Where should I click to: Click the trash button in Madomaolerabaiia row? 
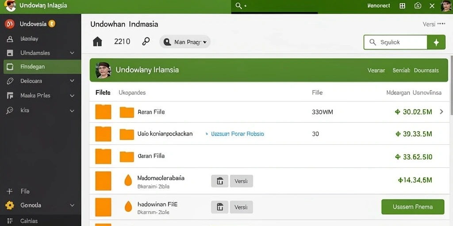(x=220, y=181)
